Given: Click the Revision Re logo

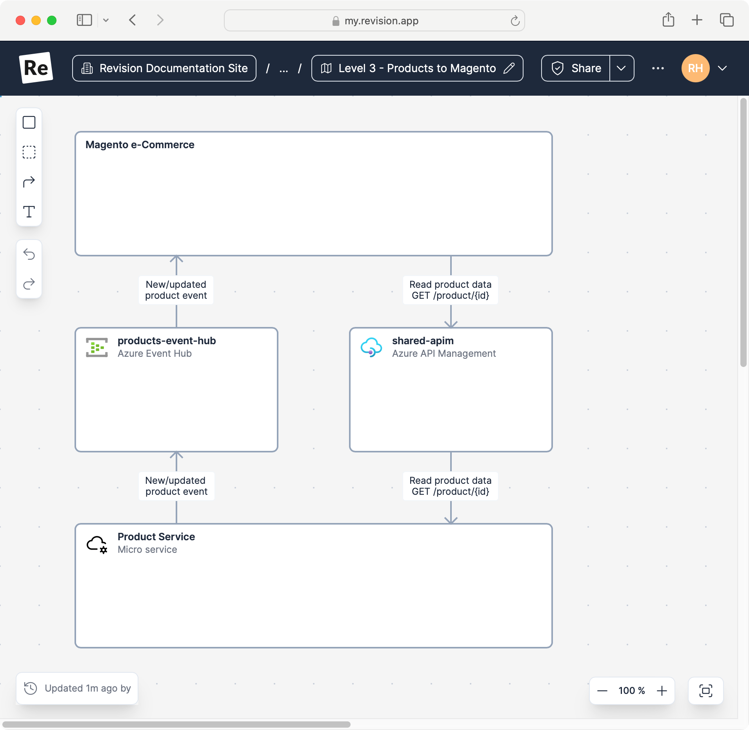Looking at the screenshot, I should point(36,68).
